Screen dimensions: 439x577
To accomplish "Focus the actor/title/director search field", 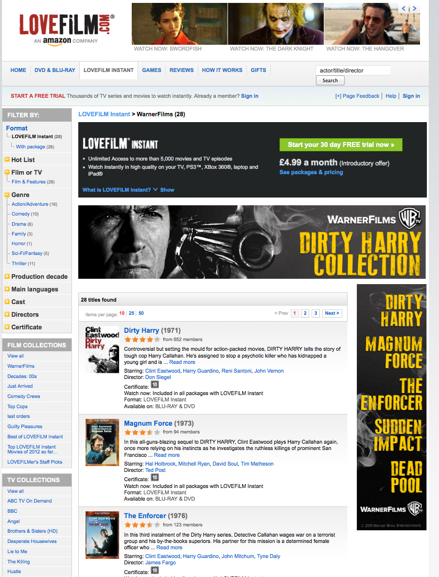I will coord(353,70).
